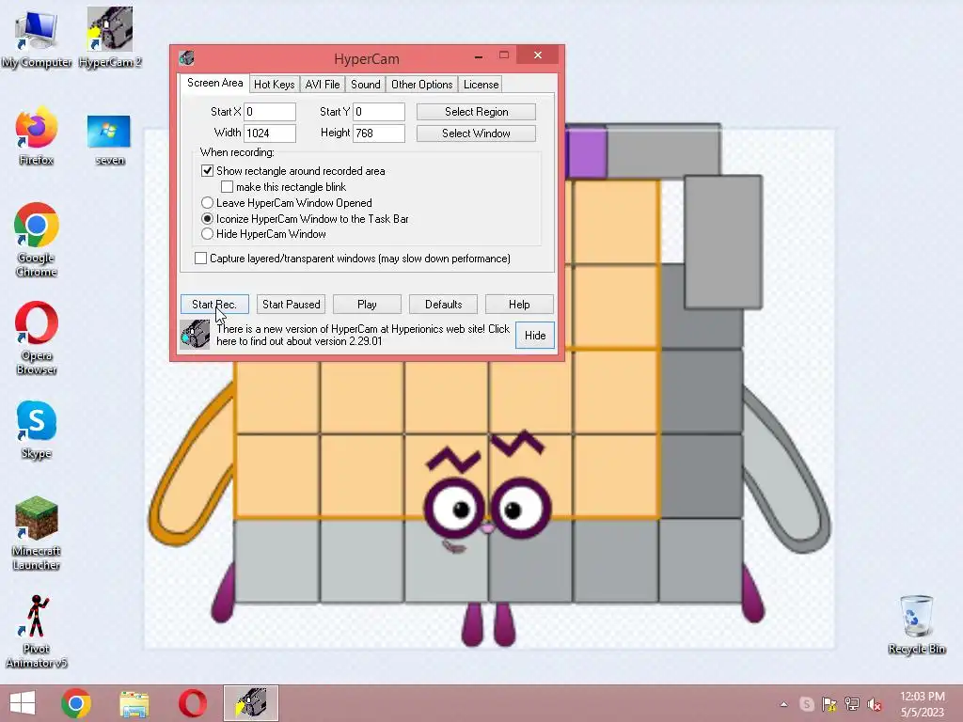Launch Google Chrome desktop shortcut
The width and height of the screenshot is (963, 722).
[37, 240]
